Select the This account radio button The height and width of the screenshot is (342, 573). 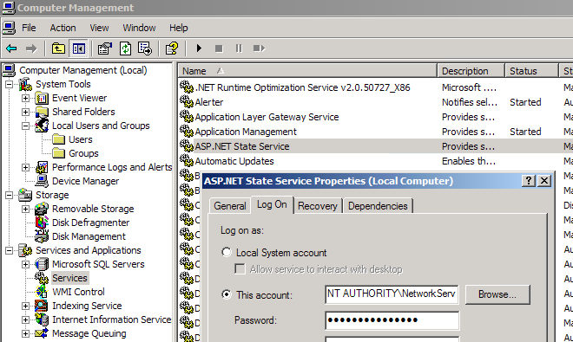(x=227, y=294)
